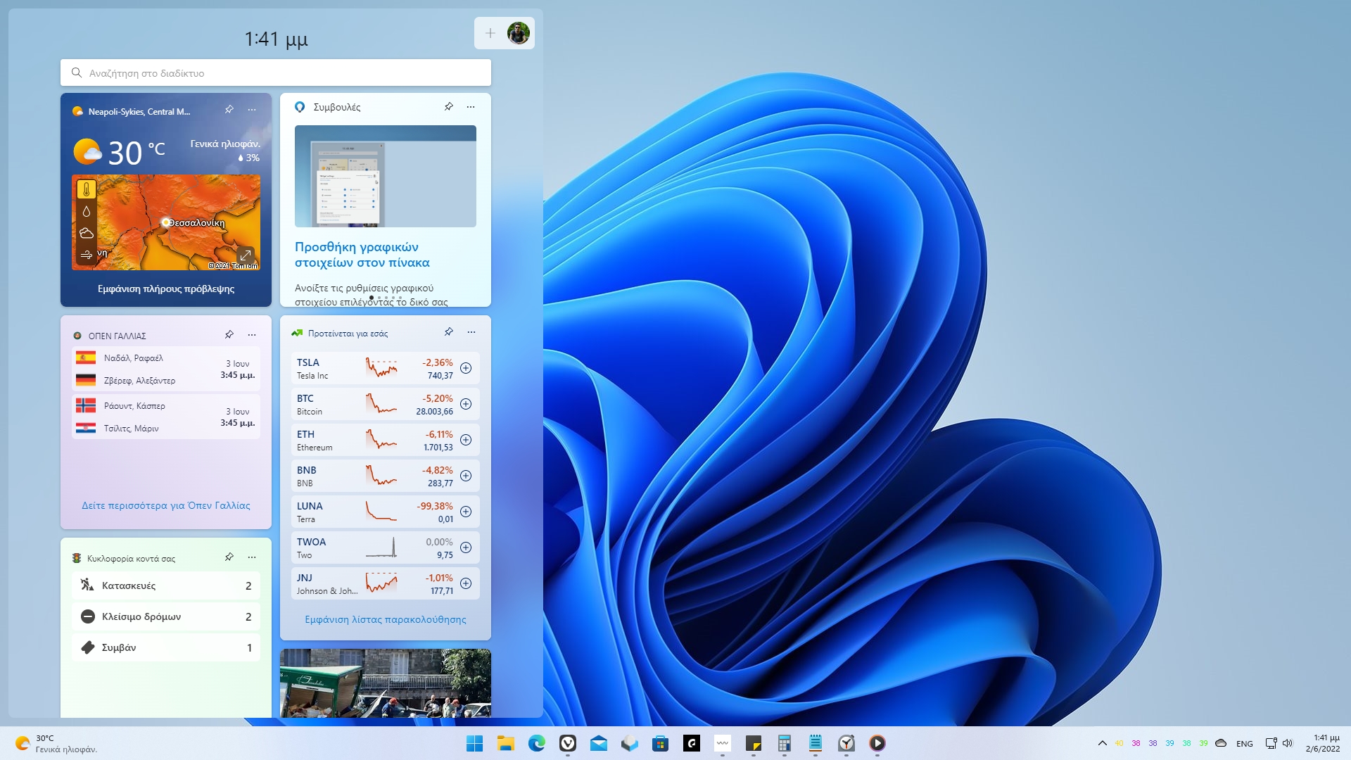The image size is (1351, 760).
Task: Click Εμφάνιση πλήρους πρόβλεψης link
Action: [166, 289]
